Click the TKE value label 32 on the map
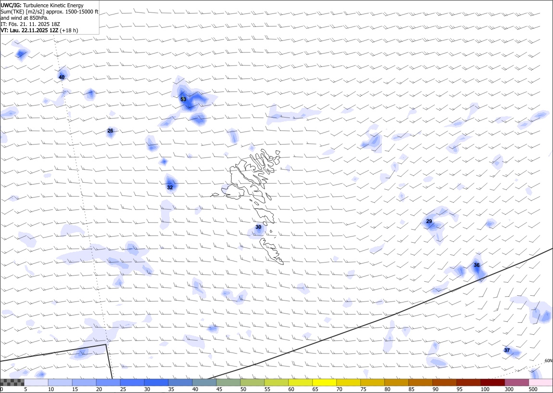The height and width of the screenshot is (393, 553). click(170, 187)
